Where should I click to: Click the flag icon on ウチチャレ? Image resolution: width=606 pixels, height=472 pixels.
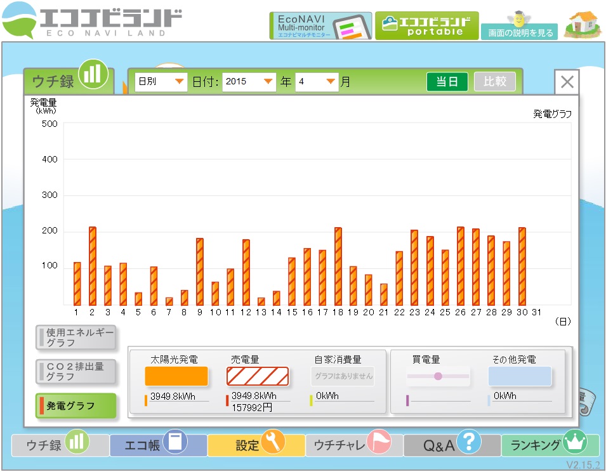click(379, 442)
